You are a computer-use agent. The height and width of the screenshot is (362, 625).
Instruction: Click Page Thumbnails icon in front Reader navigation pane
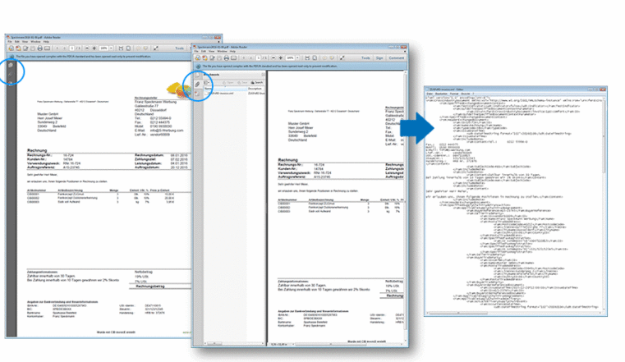[198, 75]
